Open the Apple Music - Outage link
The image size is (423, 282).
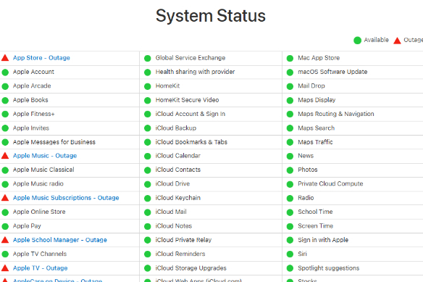click(45, 156)
